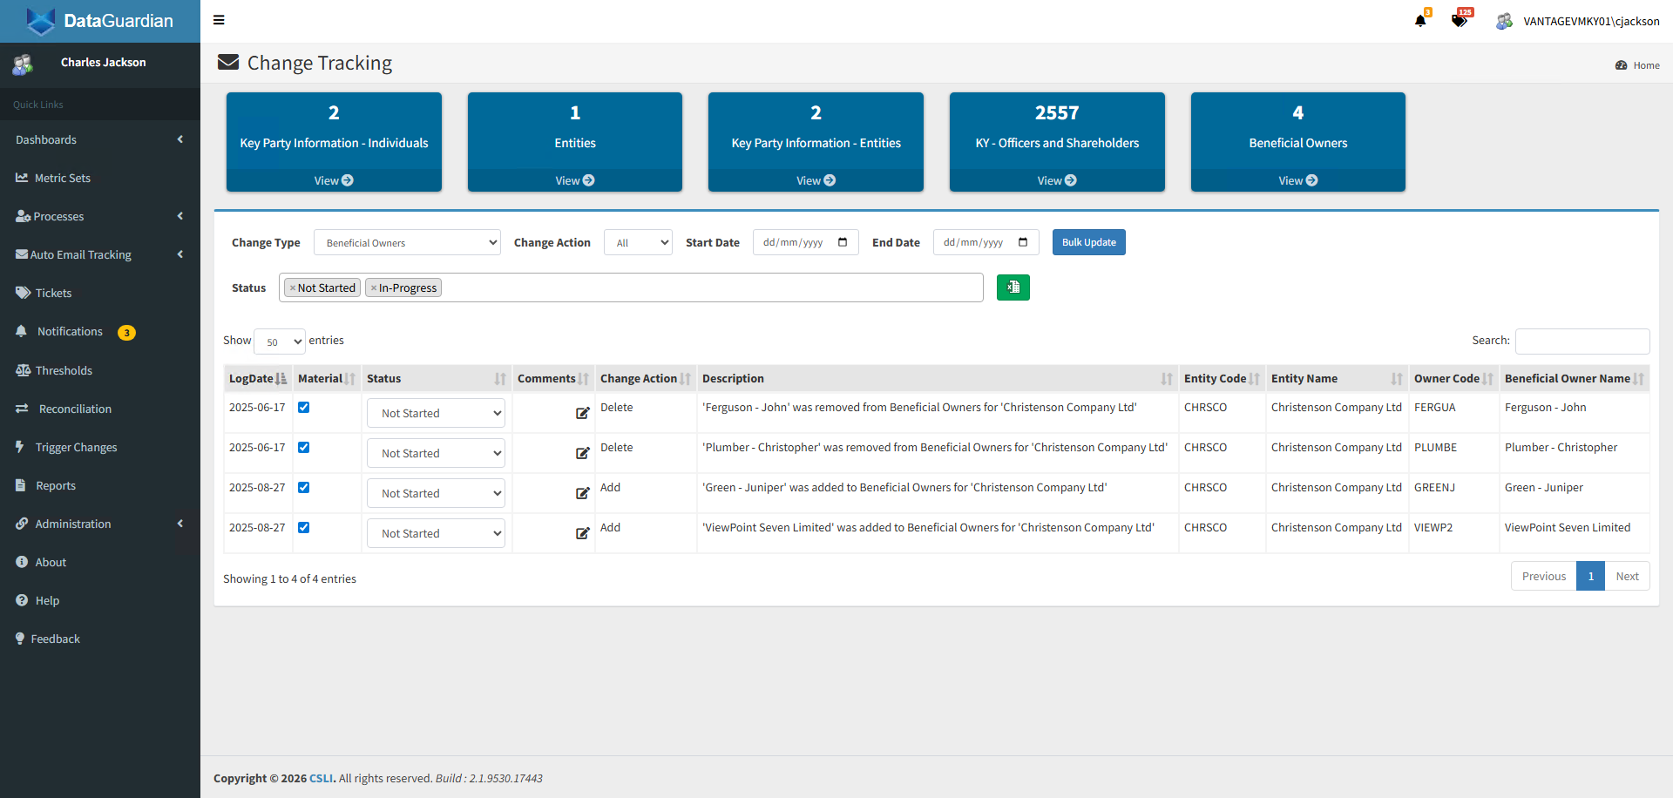Remove the Not Started status filter tag
The width and height of the screenshot is (1673, 798).
pos(293,288)
